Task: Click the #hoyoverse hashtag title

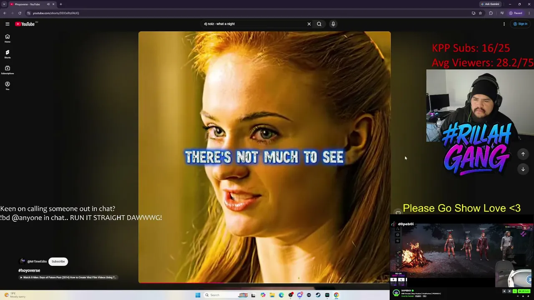Action: (29, 270)
